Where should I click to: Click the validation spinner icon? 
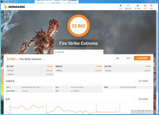point(56,52)
